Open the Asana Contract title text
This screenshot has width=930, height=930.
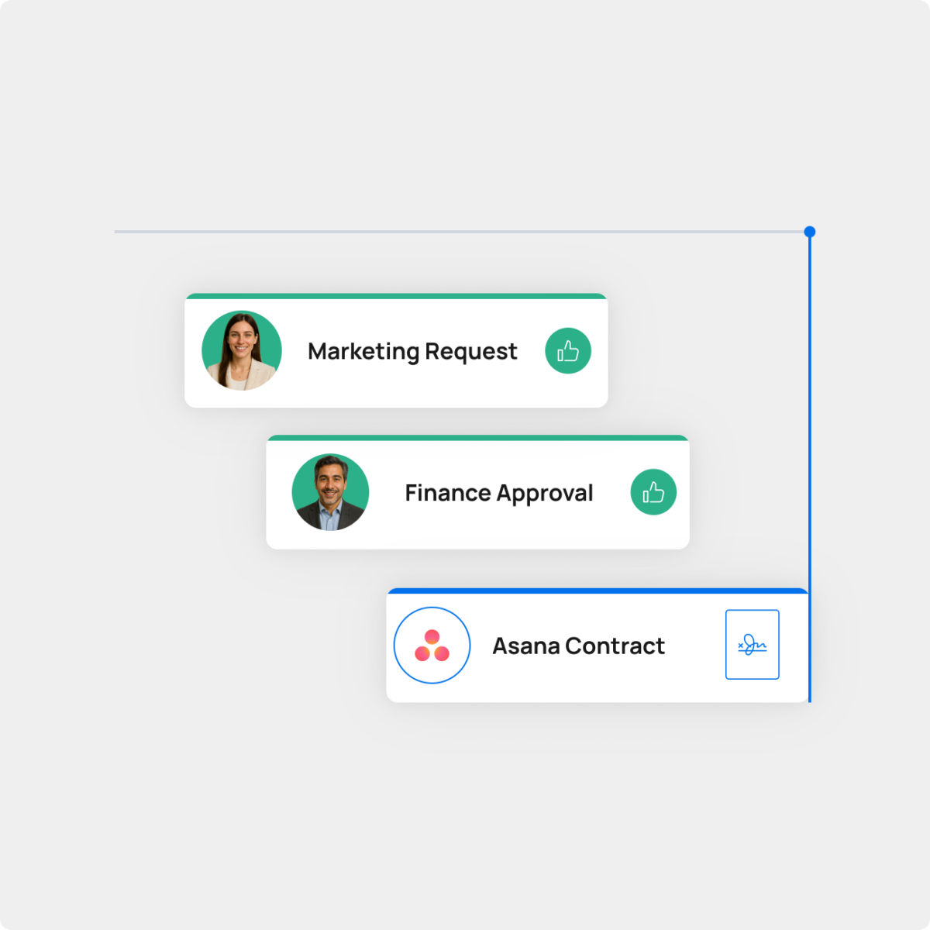point(578,646)
